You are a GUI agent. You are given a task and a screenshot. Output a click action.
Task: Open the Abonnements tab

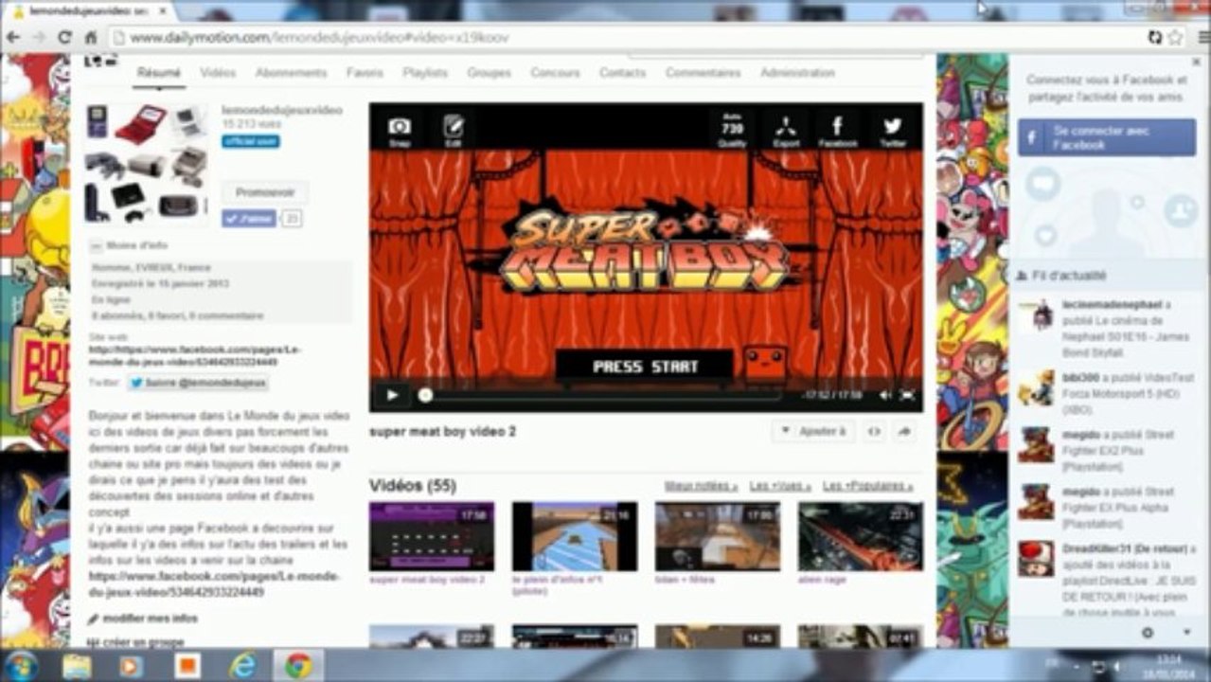pos(291,73)
